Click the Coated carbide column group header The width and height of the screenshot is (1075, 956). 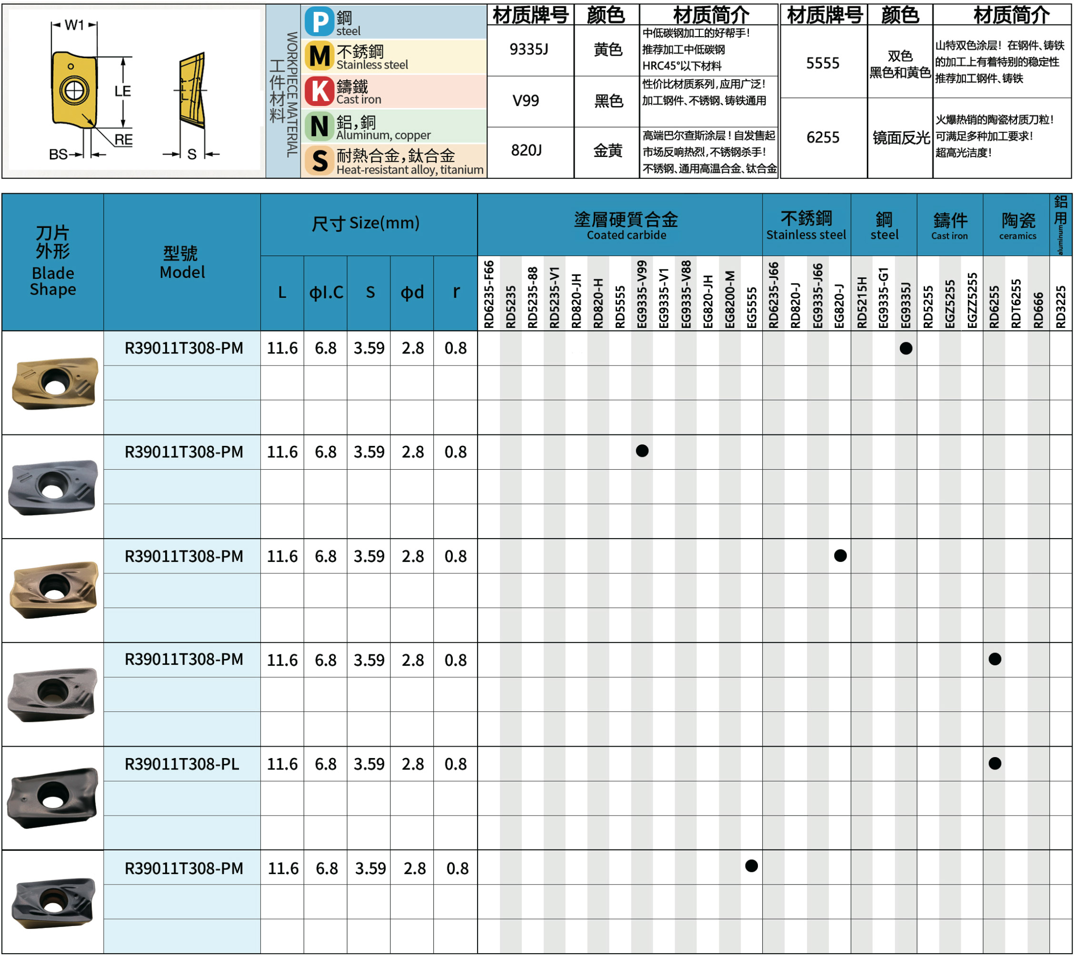tap(626, 226)
